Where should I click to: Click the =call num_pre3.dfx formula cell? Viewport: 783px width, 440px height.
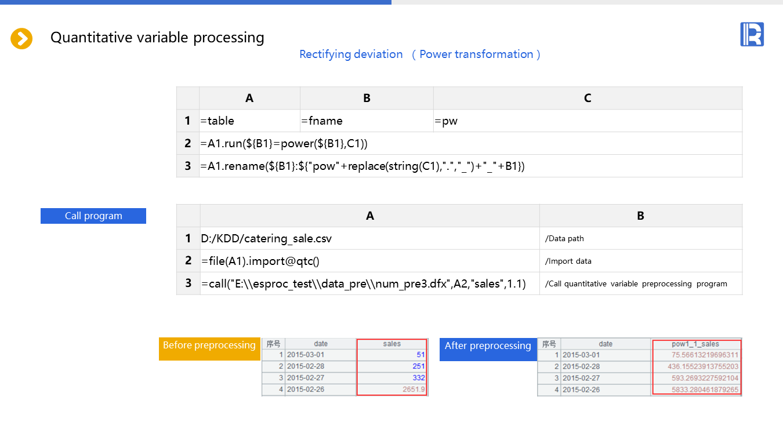370,283
